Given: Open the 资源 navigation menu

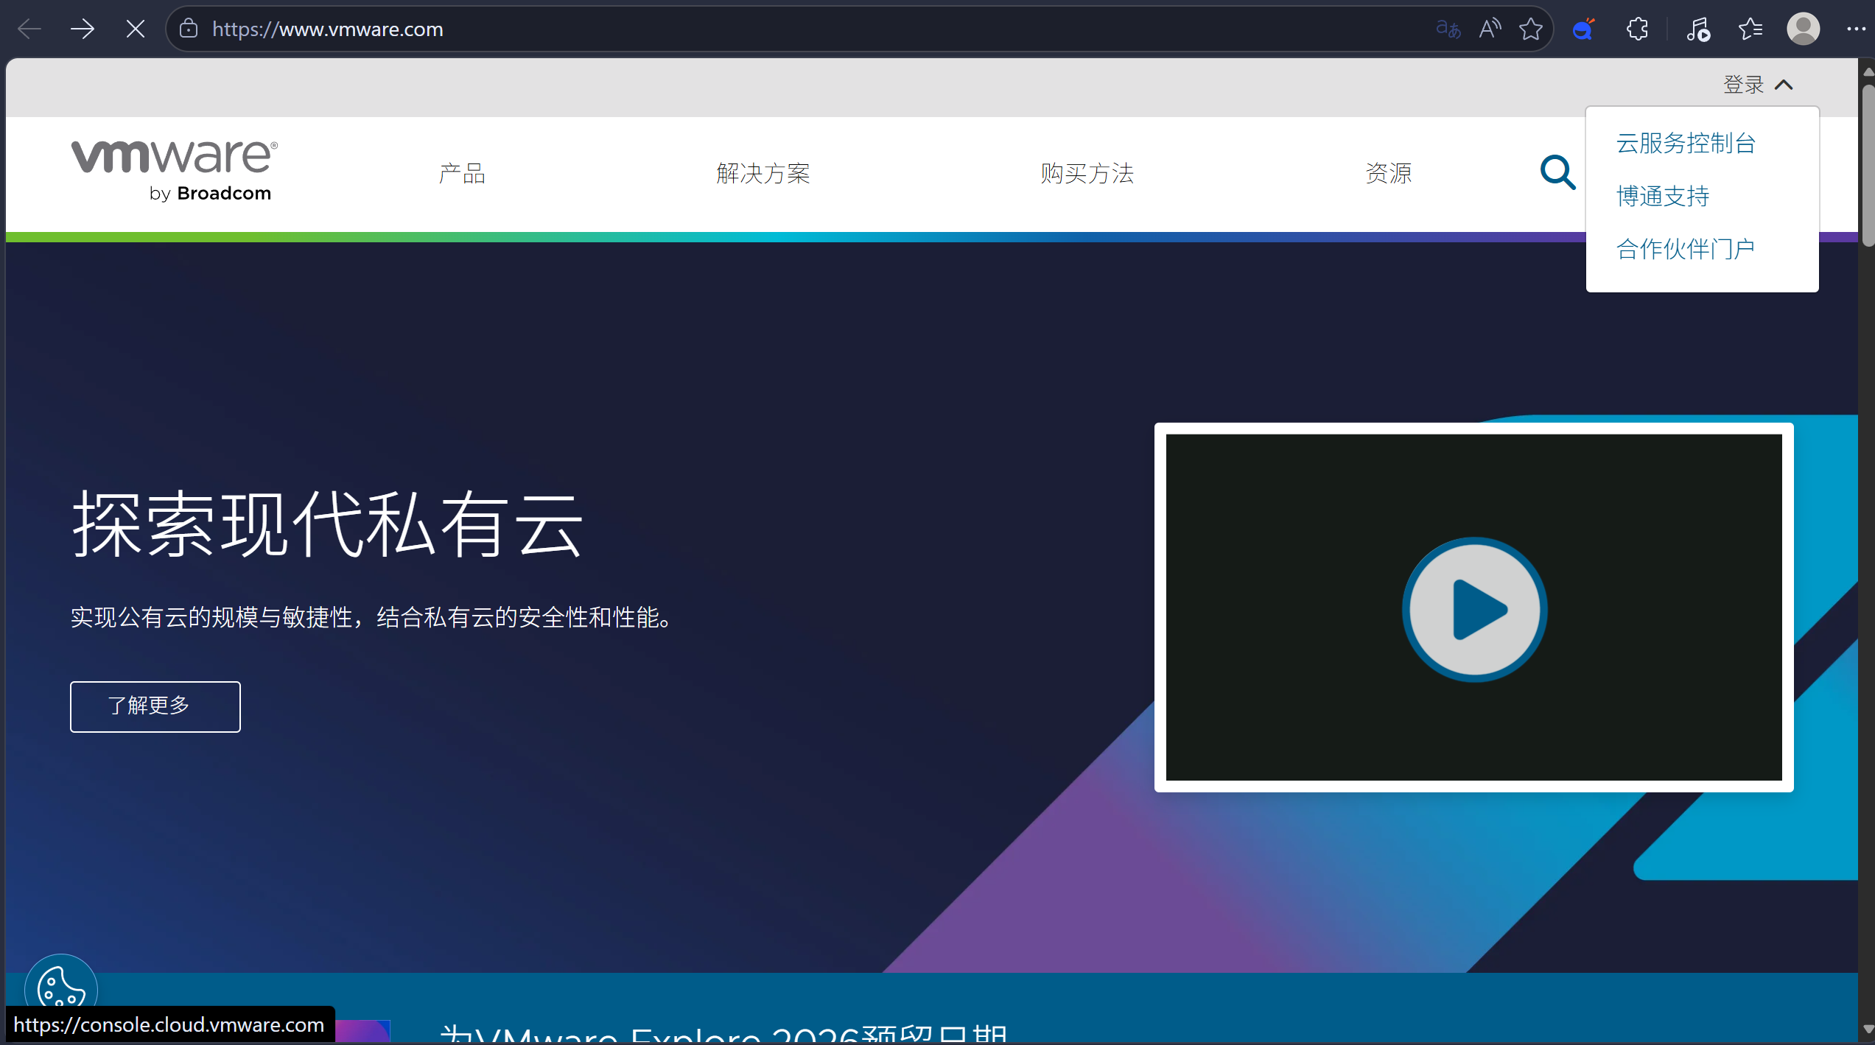Looking at the screenshot, I should (1388, 172).
